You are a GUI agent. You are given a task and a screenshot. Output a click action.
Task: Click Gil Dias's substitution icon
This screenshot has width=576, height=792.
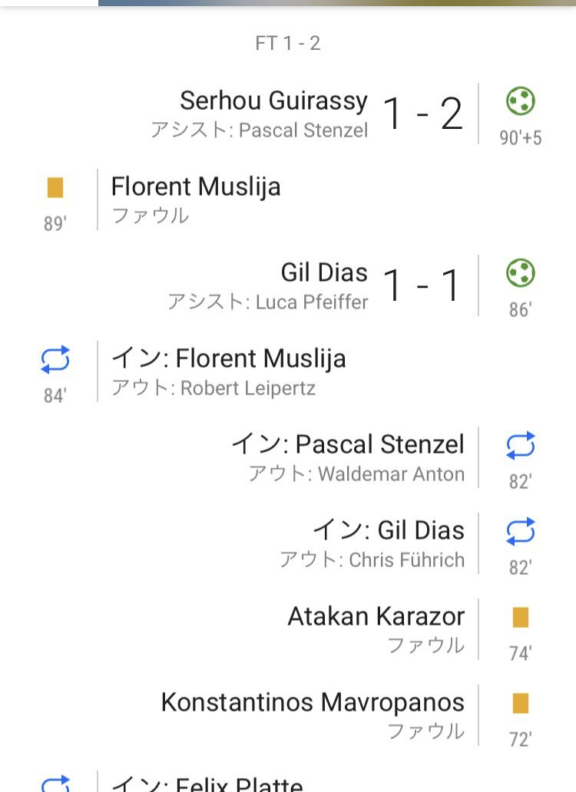click(x=521, y=532)
